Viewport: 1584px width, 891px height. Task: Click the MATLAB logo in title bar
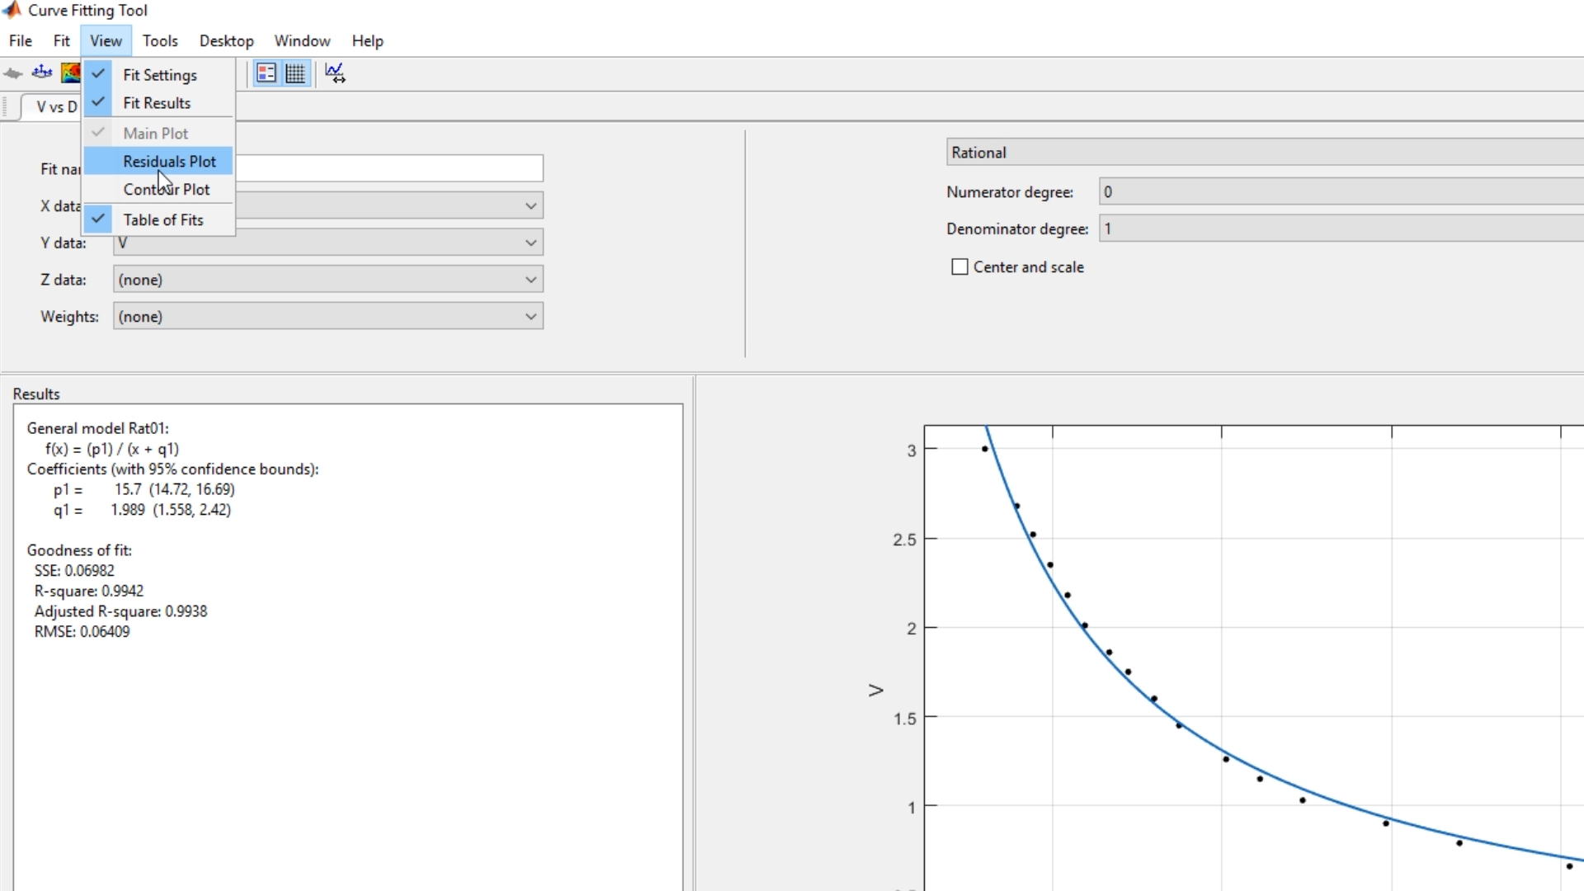click(x=12, y=10)
